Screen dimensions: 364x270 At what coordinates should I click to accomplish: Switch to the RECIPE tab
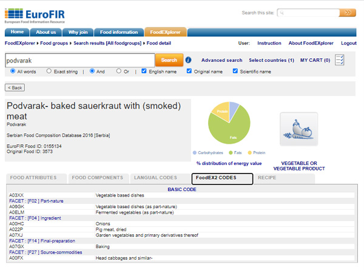coord(285,178)
